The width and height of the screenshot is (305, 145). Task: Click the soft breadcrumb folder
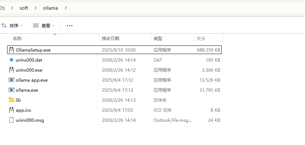point(24,8)
